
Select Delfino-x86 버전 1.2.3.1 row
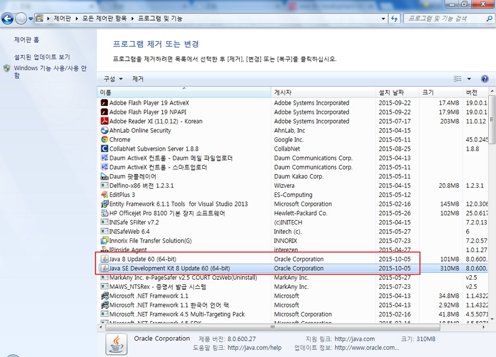pos(293,185)
